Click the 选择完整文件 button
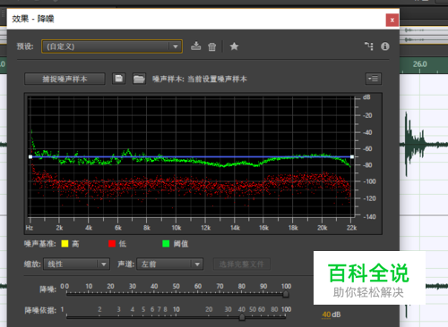This screenshot has height=327, width=448. click(242, 264)
